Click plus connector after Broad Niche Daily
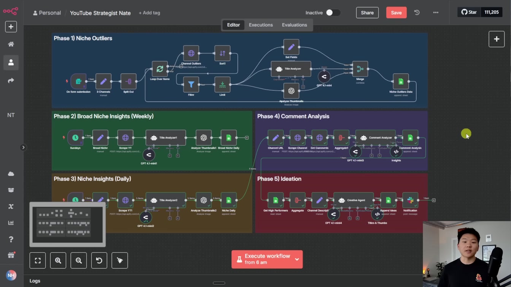 click(247, 138)
